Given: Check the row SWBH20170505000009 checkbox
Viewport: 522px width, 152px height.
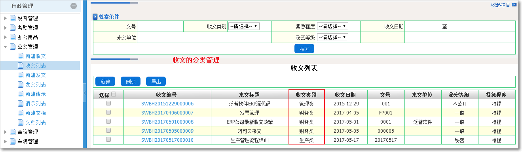Looking at the screenshot, I should click(108, 130).
